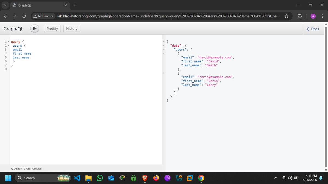Open the green padlock app in taskbar
The width and height of the screenshot is (328, 184).
coord(133,178)
